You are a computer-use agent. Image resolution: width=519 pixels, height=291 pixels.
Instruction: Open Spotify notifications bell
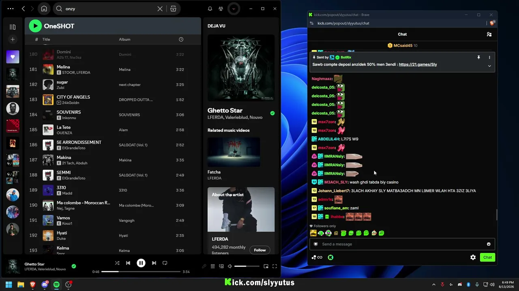[x=210, y=8]
